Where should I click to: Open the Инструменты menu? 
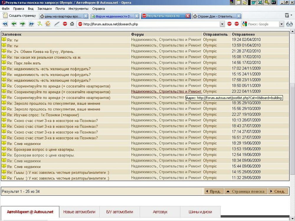tap(78, 9)
